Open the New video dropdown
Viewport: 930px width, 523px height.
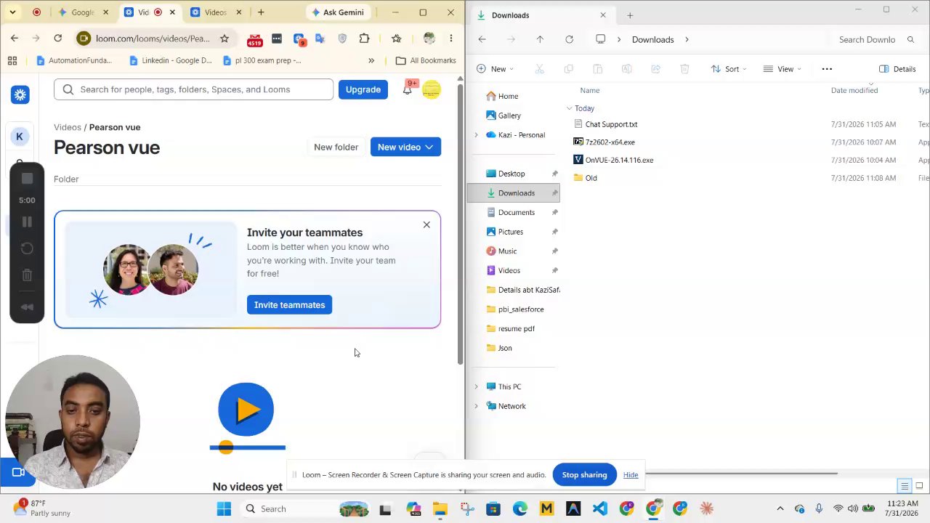(405, 147)
